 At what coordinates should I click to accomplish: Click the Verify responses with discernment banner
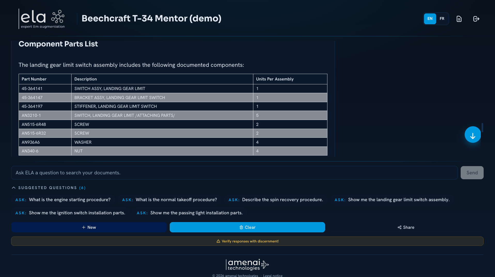tap(247, 241)
